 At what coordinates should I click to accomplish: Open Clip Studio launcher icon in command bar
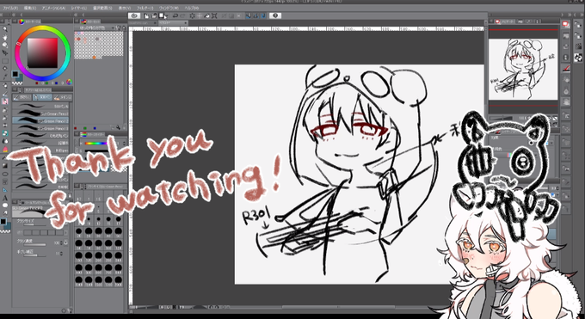click(x=134, y=15)
